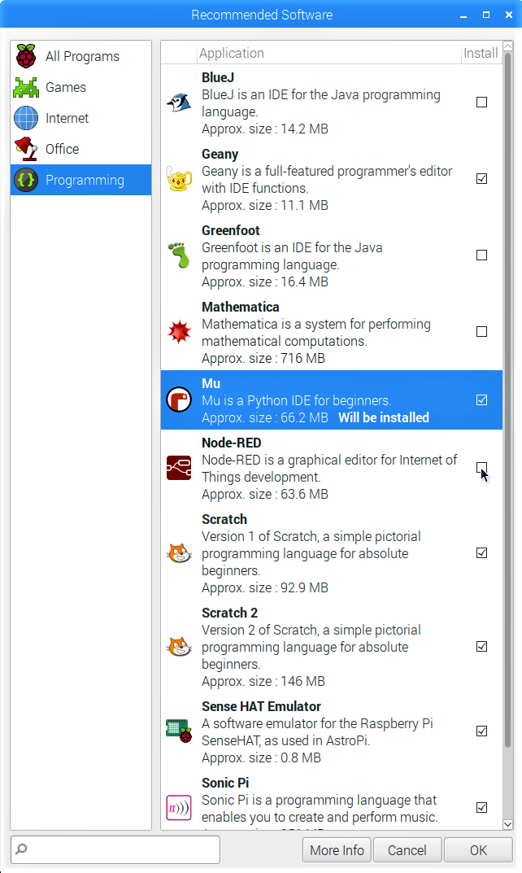Show All Programs category

pos(80,56)
